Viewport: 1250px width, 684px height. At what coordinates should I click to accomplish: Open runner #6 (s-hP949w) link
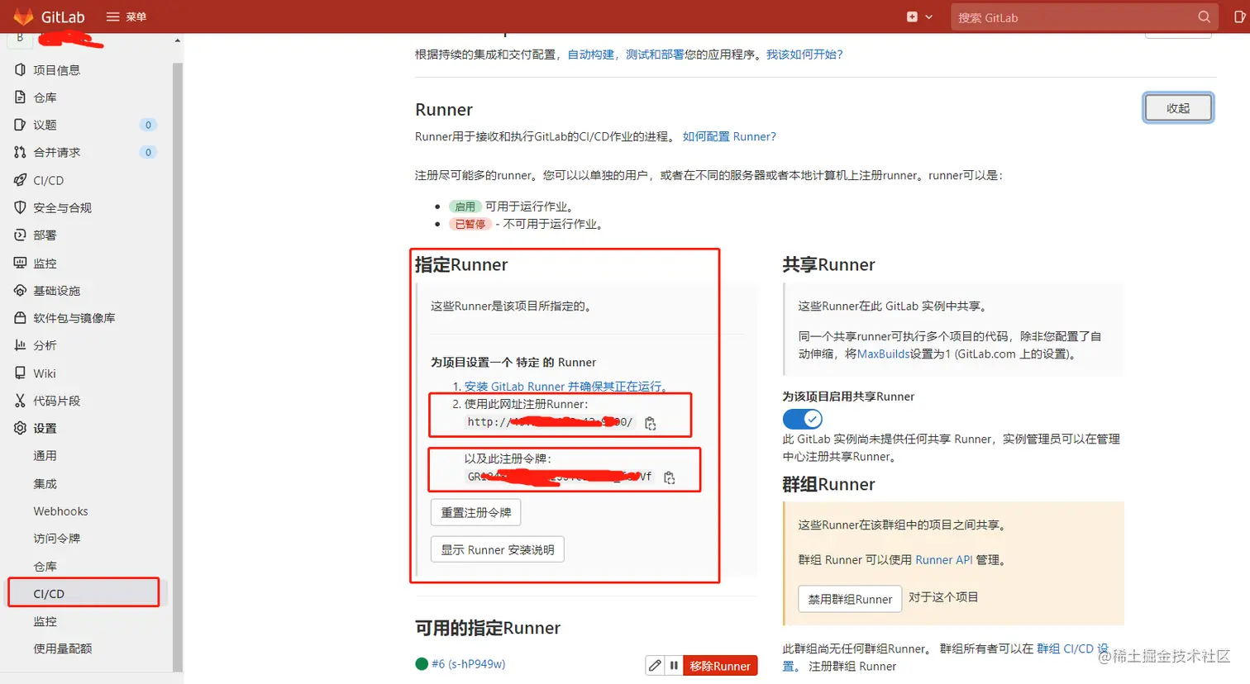pos(468,664)
